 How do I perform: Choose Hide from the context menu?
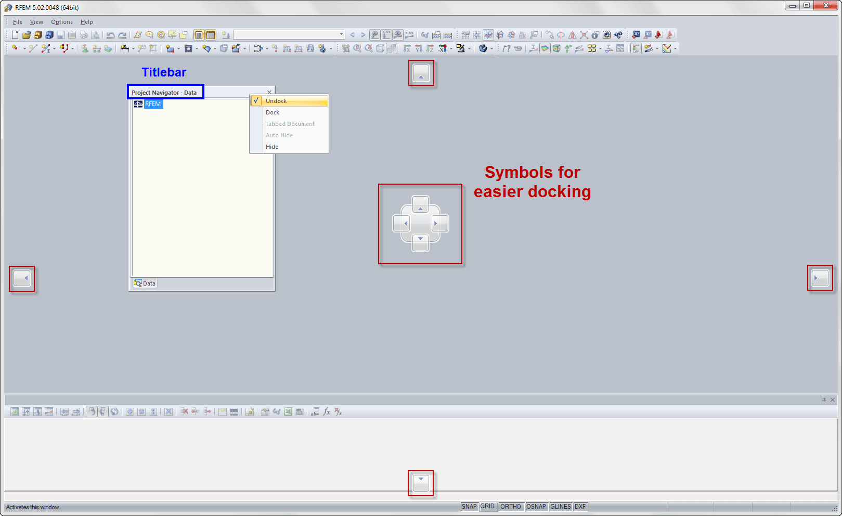click(x=289, y=147)
